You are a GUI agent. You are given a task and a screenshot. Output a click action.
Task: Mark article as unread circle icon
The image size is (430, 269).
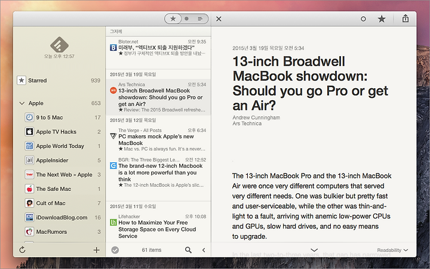click(x=363, y=19)
